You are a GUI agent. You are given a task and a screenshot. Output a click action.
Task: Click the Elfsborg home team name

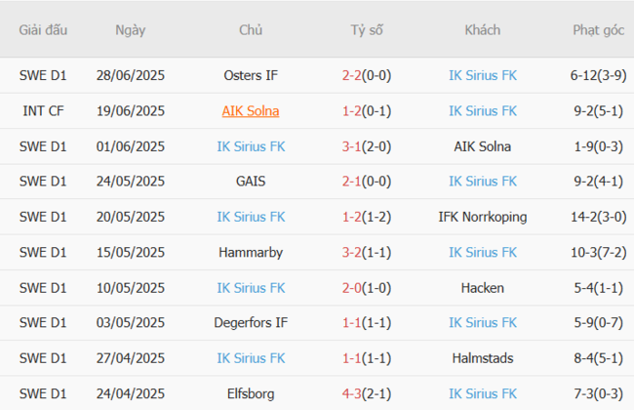point(251,392)
